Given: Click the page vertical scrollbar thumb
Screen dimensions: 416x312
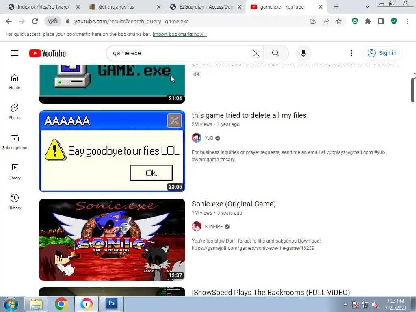Looking at the screenshot, I should 413,90.
